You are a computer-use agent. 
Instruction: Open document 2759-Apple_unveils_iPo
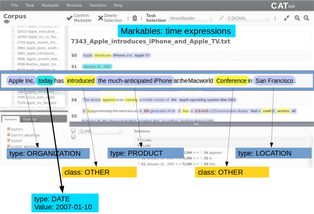37,42
